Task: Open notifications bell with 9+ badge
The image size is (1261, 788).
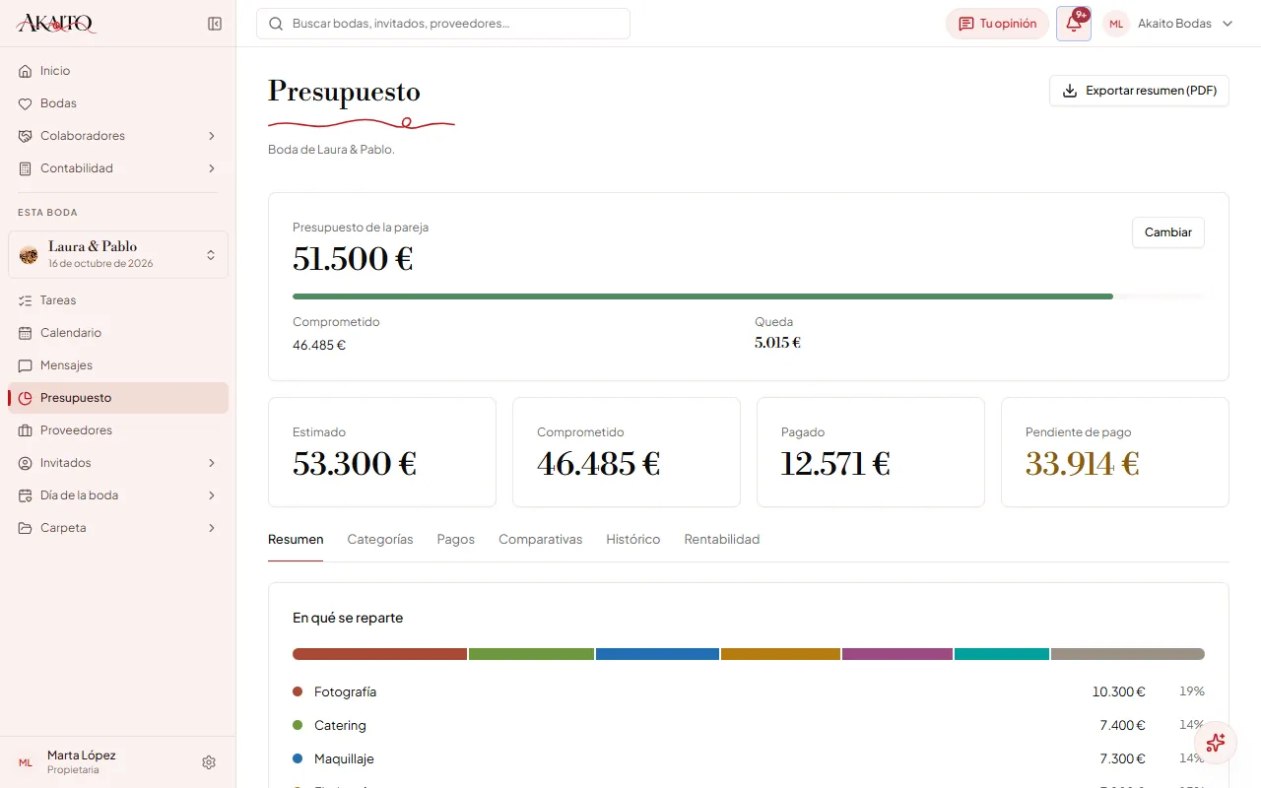Action: 1074,24
